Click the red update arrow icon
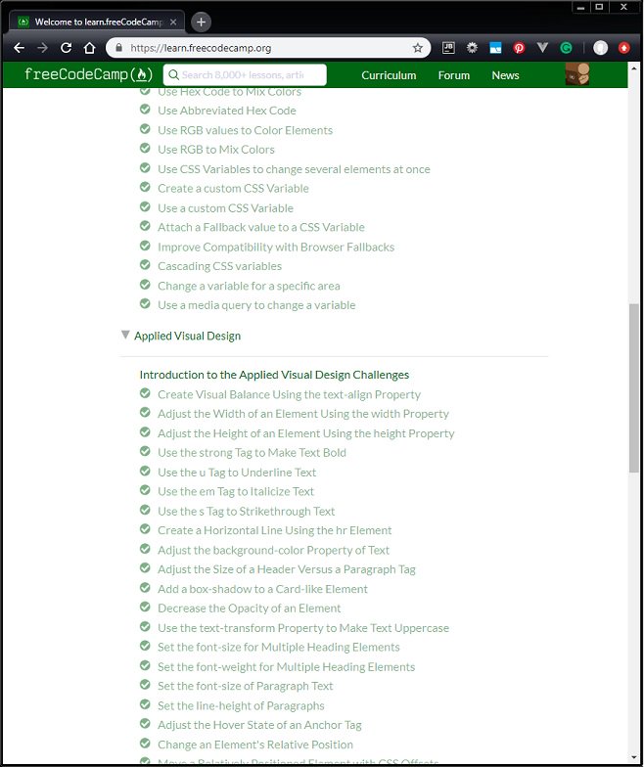Screen dimensions: 644x767 [x=624, y=48]
